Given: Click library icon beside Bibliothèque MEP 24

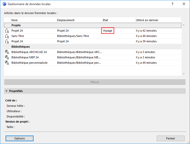Looking at the screenshot, I should click(x=7, y=57).
